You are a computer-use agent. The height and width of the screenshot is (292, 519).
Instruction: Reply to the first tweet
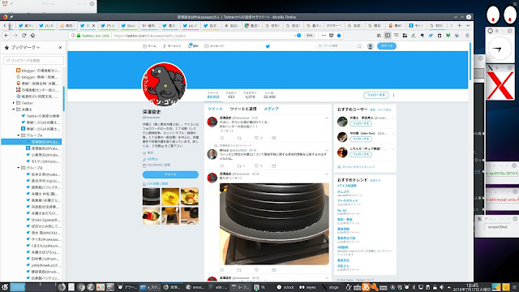(x=221, y=138)
